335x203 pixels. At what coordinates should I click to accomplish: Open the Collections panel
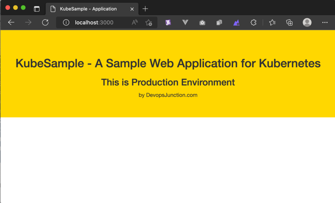[x=289, y=22]
